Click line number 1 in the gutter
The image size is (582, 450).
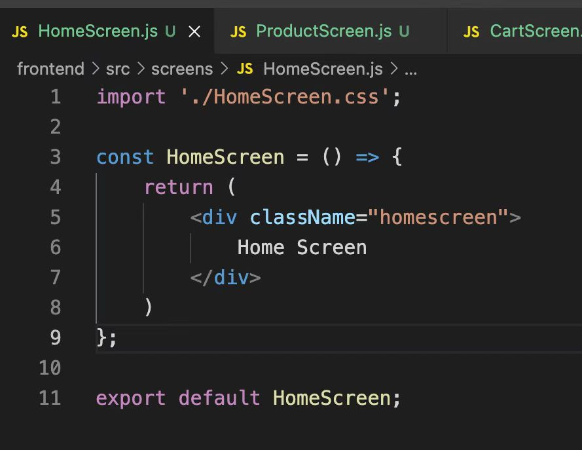(56, 97)
